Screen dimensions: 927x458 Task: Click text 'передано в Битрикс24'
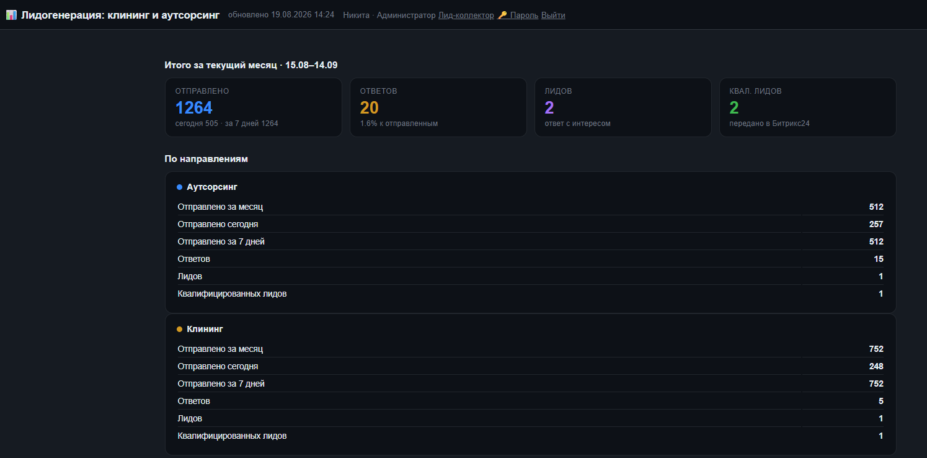(770, 123)
